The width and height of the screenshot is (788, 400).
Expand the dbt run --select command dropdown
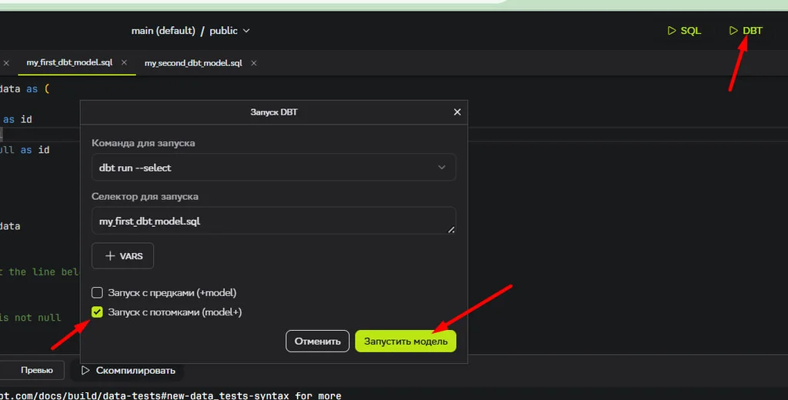tap(274, 168)
